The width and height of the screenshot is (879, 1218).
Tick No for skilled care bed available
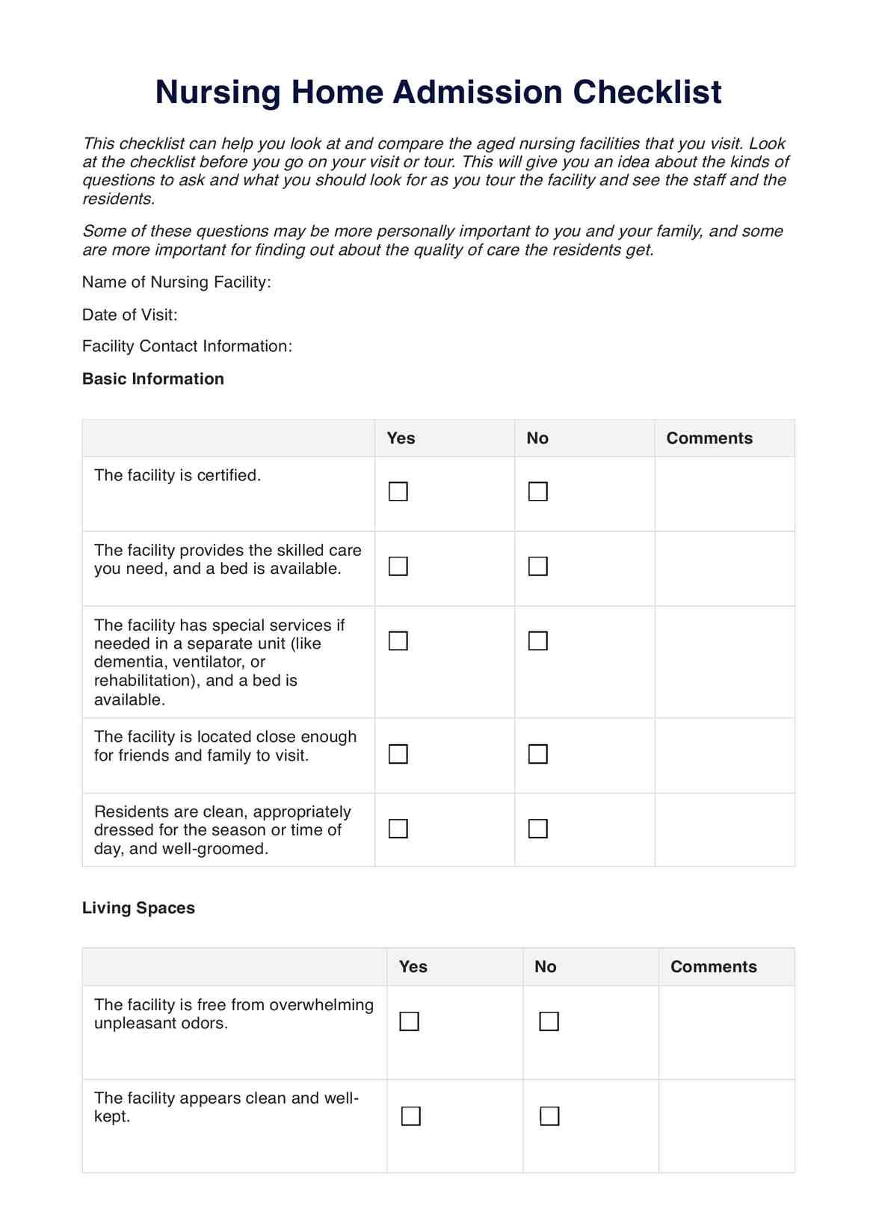[538, 566]
